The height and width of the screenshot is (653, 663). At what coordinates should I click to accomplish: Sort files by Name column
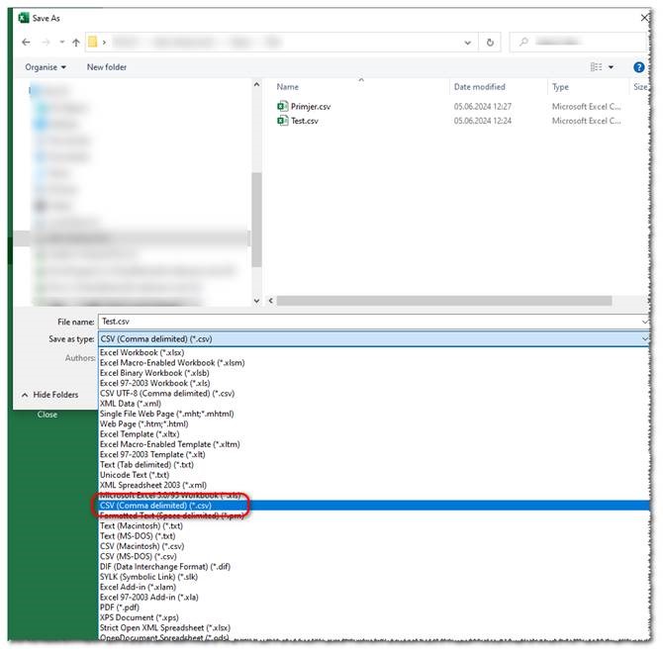click(287, 87)
